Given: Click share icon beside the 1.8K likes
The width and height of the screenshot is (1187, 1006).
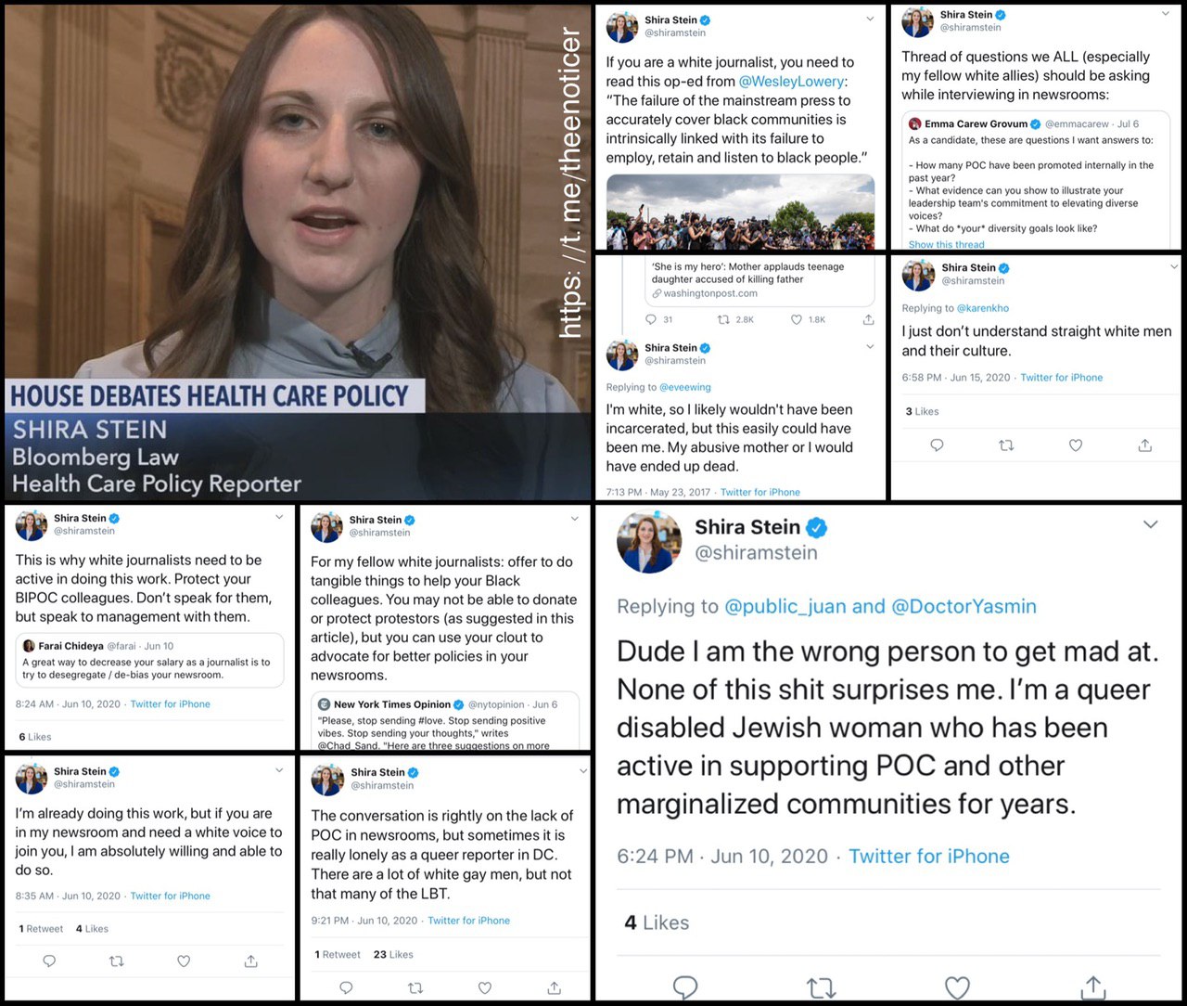Looking at the screenshot, I should [x=868, y=319].
